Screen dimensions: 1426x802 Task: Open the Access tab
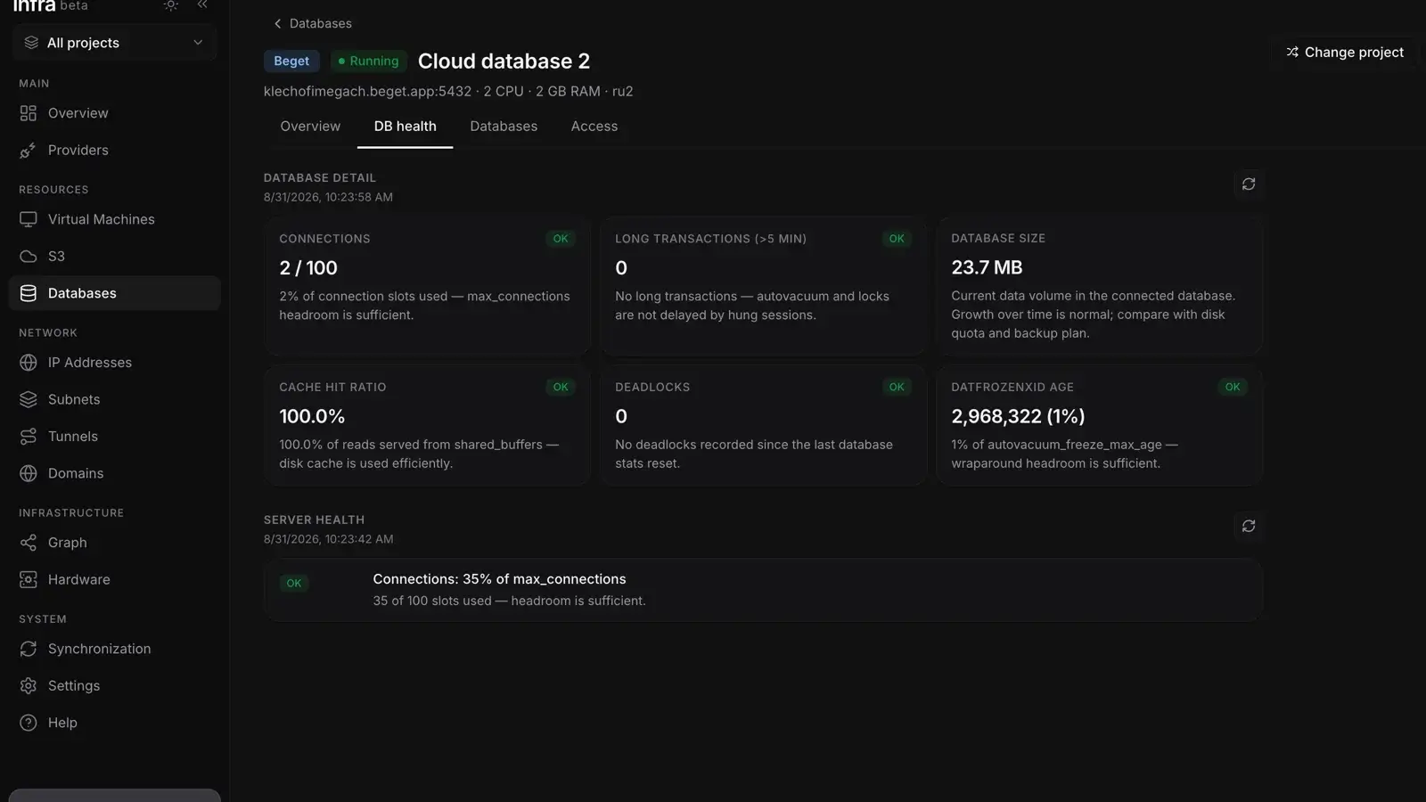594,127
